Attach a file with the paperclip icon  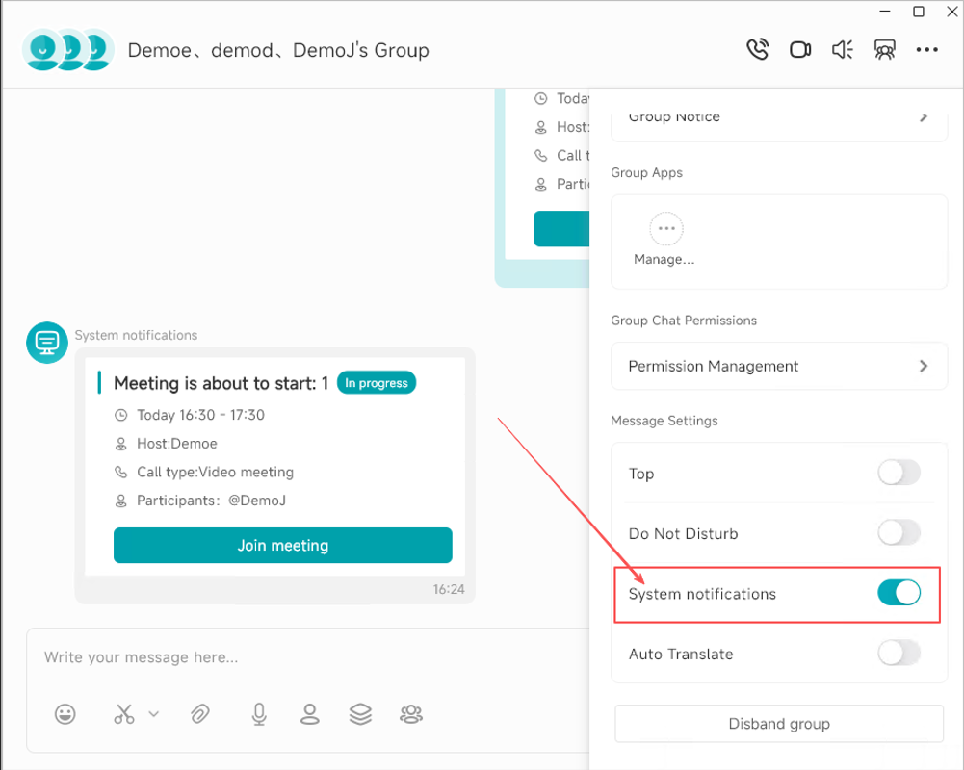199,714
